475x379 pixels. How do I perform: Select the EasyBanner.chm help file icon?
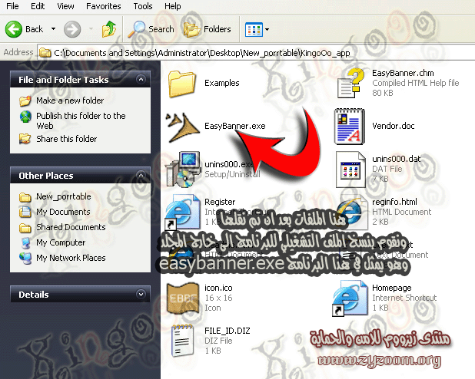tap(350, 83)
